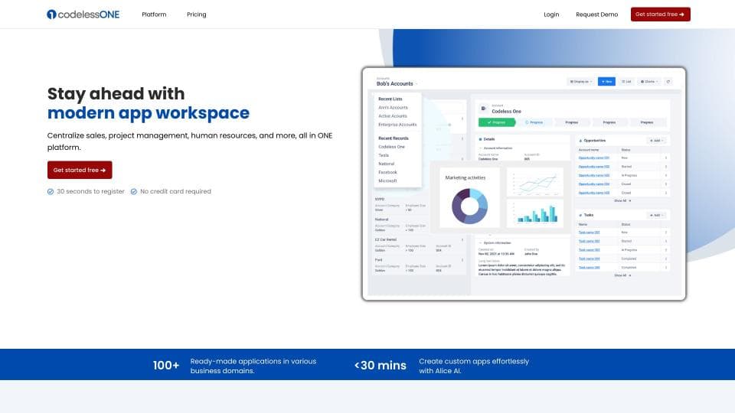
Task: Click Show All under Tasks
Action: [x=622, y=275]
